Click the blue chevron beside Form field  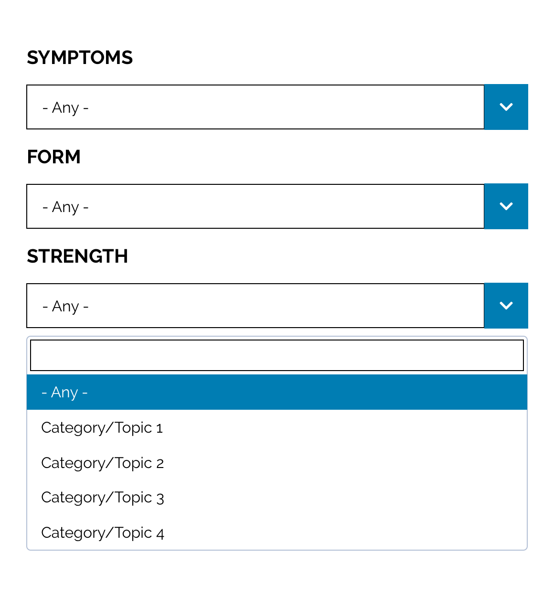click(x=506, y=206)
